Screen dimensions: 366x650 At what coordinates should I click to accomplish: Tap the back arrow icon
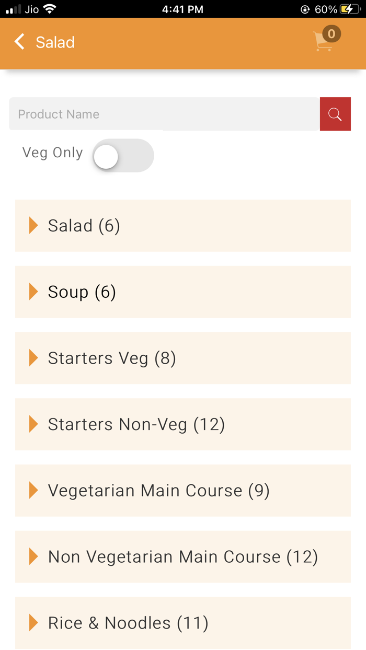click(19, 42)
